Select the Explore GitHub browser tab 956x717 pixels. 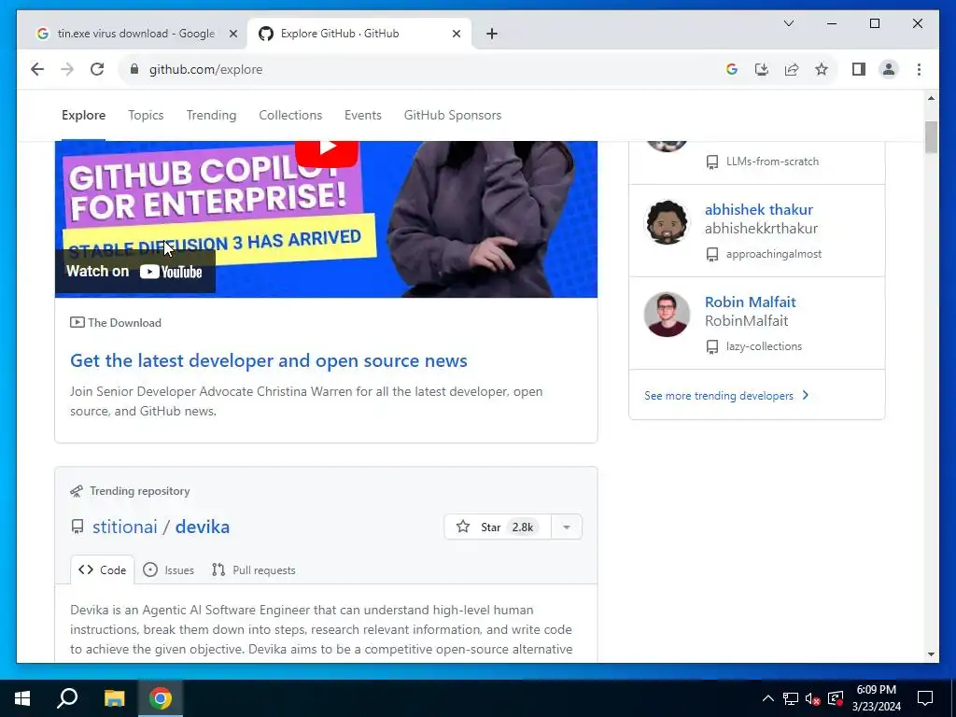click(358, 34)
